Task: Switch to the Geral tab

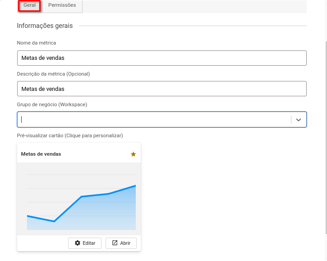Action: [29, 5]
